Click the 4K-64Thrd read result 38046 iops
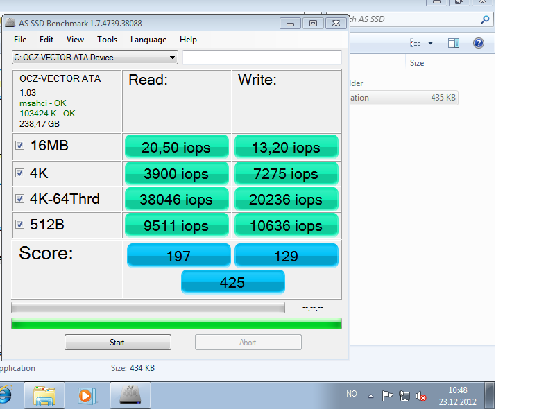The height and width of the screenshot is (416, 555). (x=177, y=199)
